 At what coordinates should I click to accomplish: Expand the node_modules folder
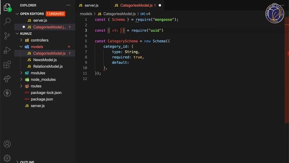pos(21,80)
